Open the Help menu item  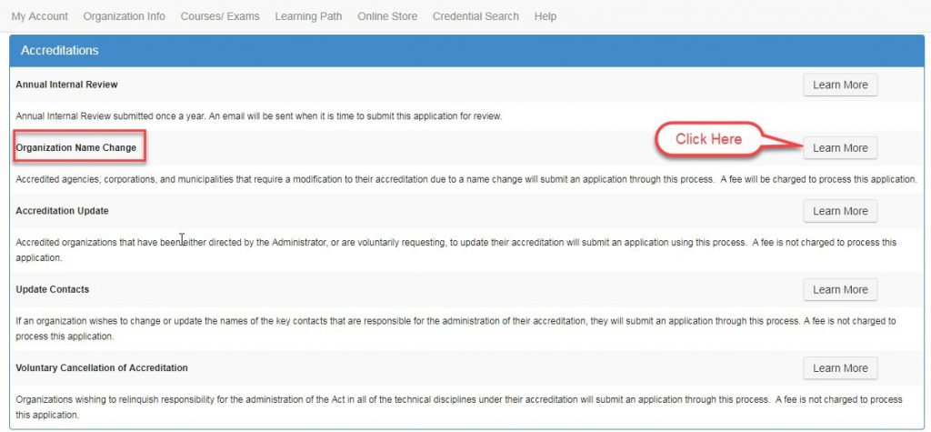[x=546, y=16]
